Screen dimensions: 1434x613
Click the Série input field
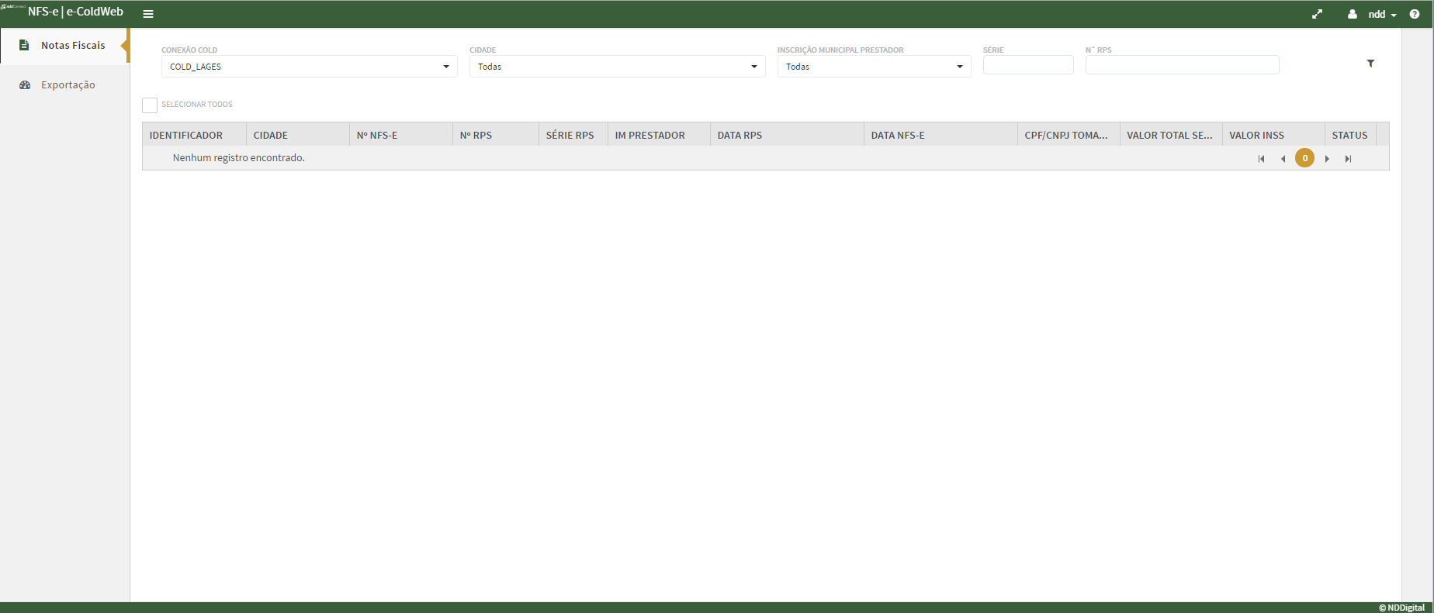(x=1027, y=65)
